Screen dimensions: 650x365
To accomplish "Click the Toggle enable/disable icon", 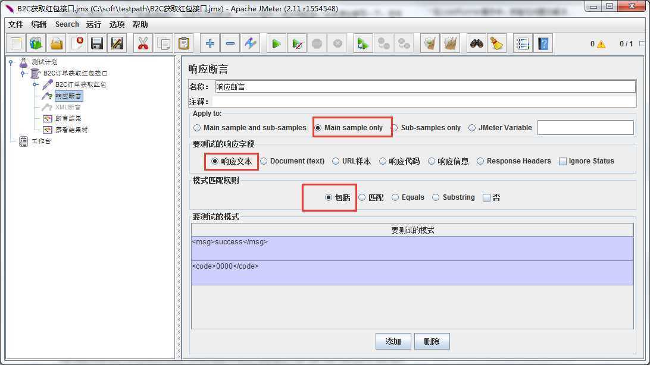I will [x=251, y=43].
